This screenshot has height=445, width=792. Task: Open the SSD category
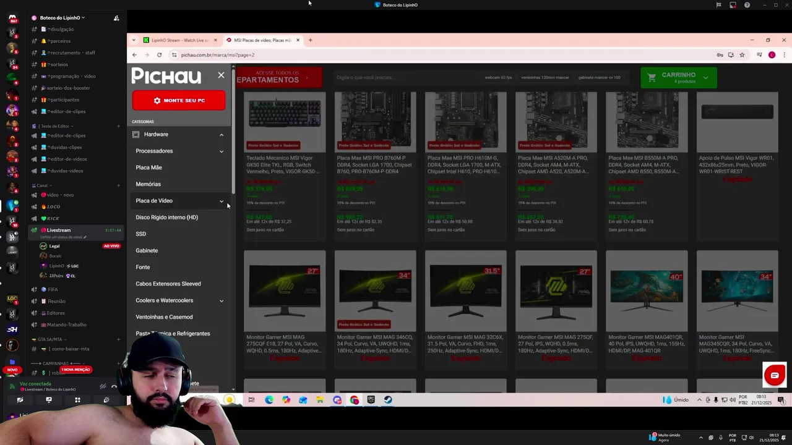140,234
